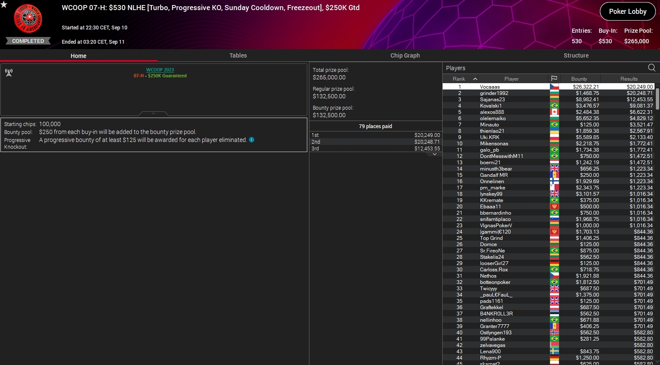Click the player list scrollbar thumb
Image resolution: width=660 pixels, height=365 pixels.
click(657, 99)
